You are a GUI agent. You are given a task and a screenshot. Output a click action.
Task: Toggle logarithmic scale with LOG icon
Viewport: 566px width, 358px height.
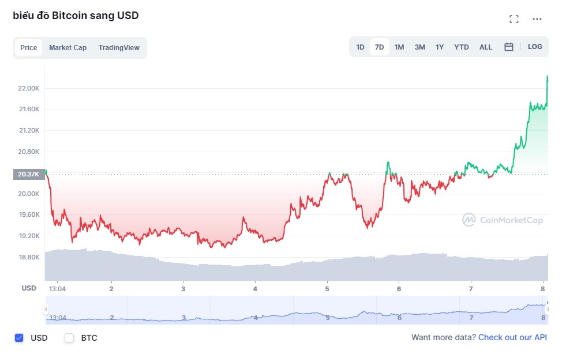(x=535, y=47)
